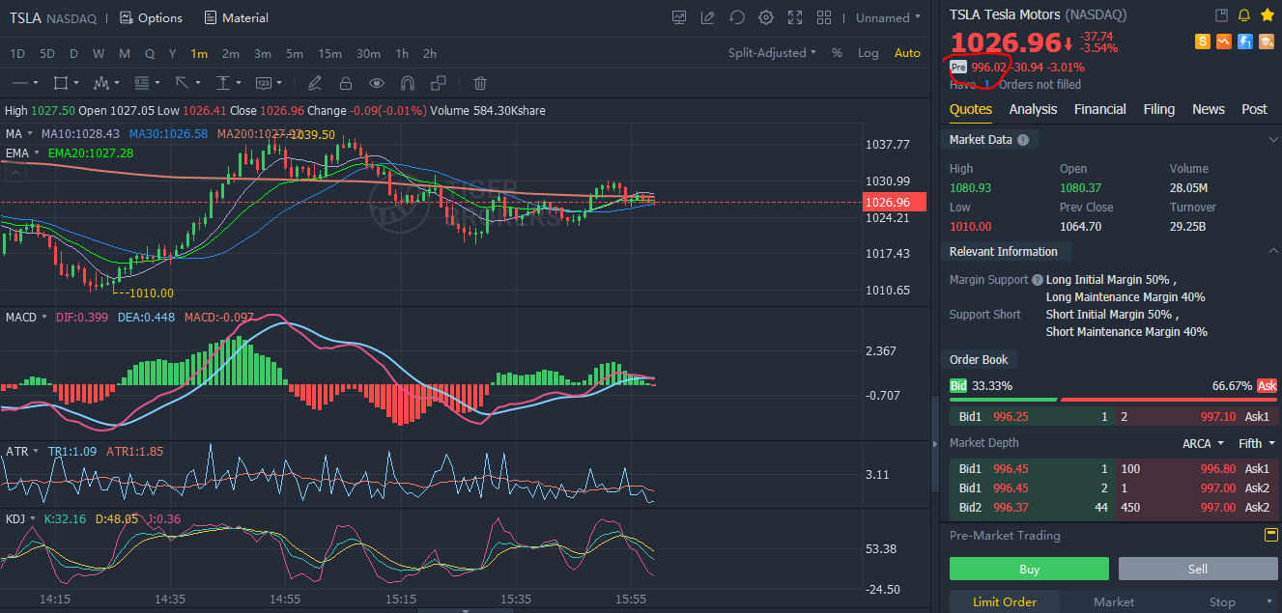Switch to 5m interval

(295, 53)
